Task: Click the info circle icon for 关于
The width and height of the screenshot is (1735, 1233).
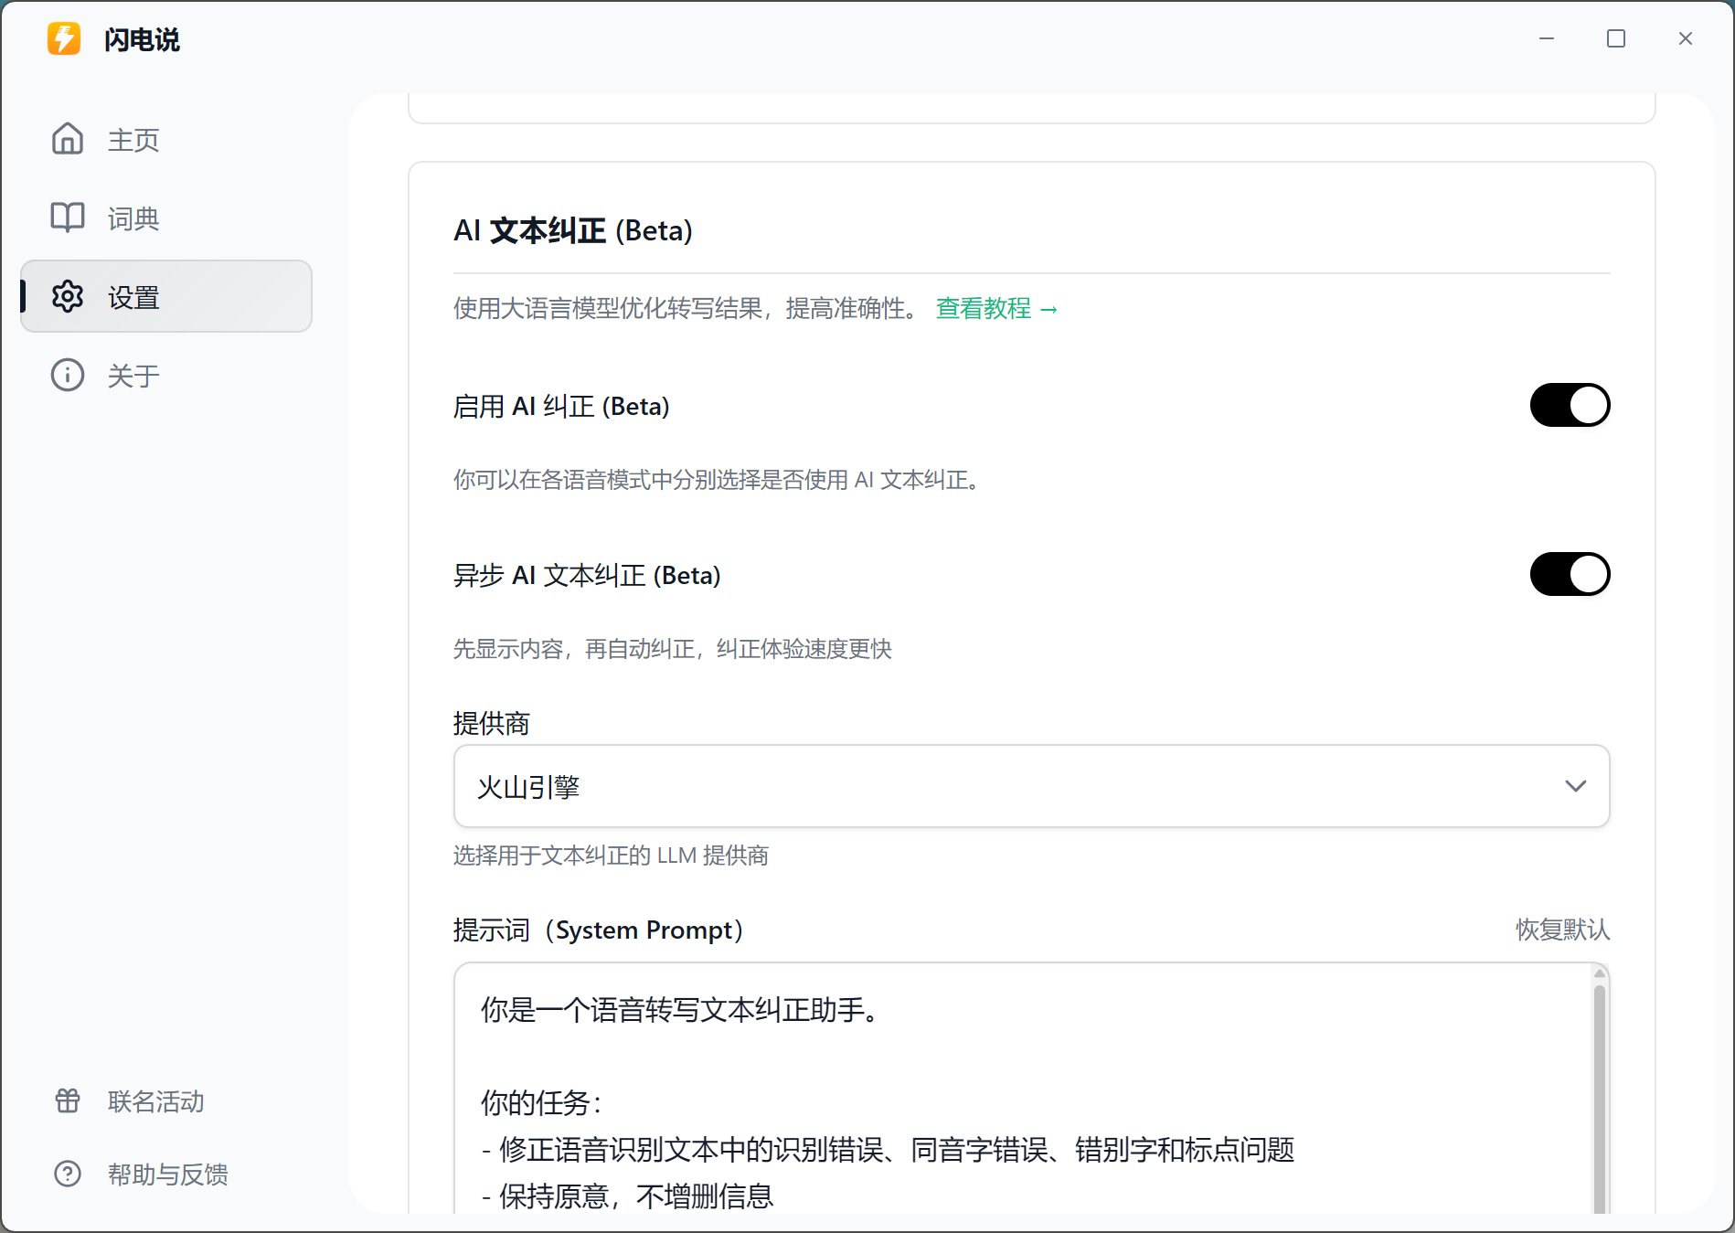Action: point(68,376)
